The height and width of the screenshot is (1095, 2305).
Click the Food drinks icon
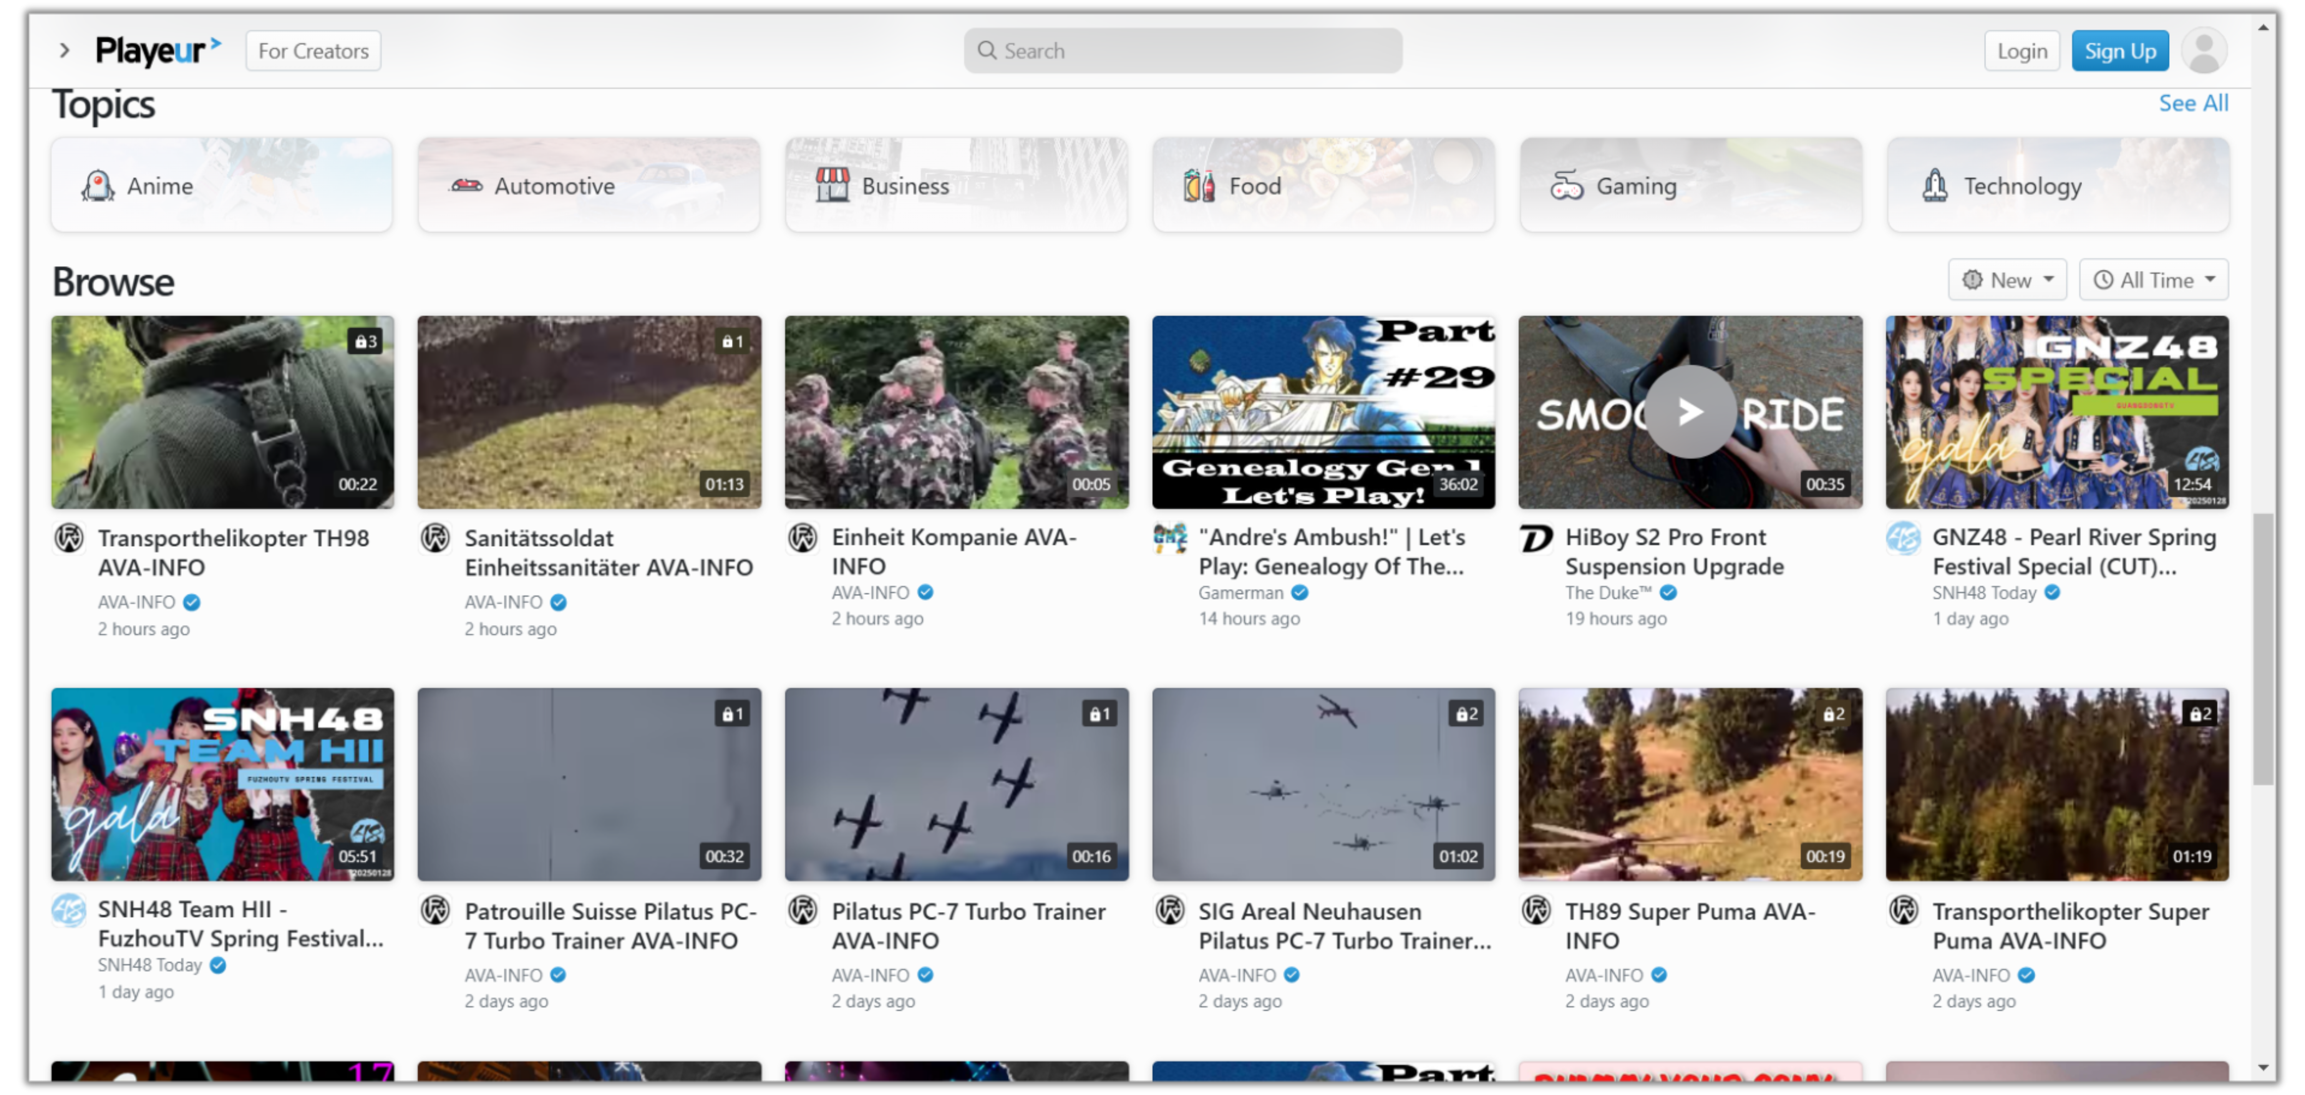point(1199,185)
